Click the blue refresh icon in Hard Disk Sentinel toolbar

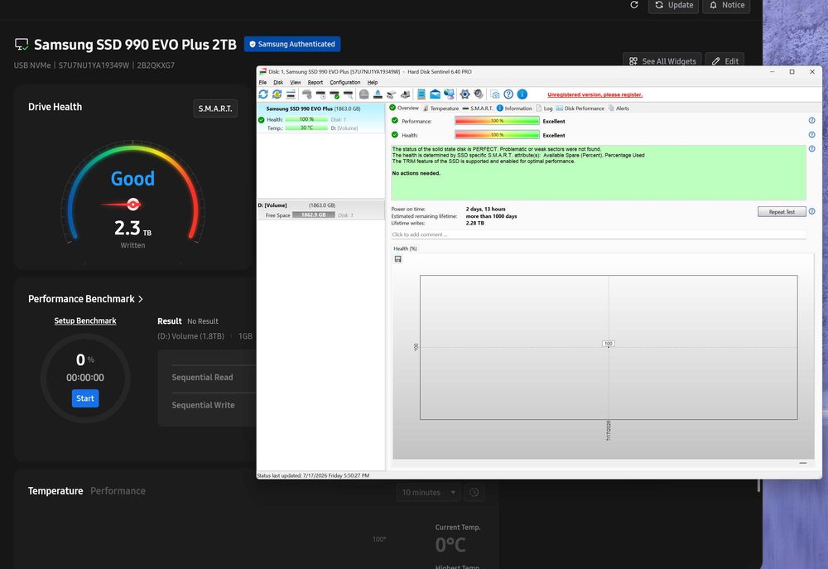(x=263, y=94)
